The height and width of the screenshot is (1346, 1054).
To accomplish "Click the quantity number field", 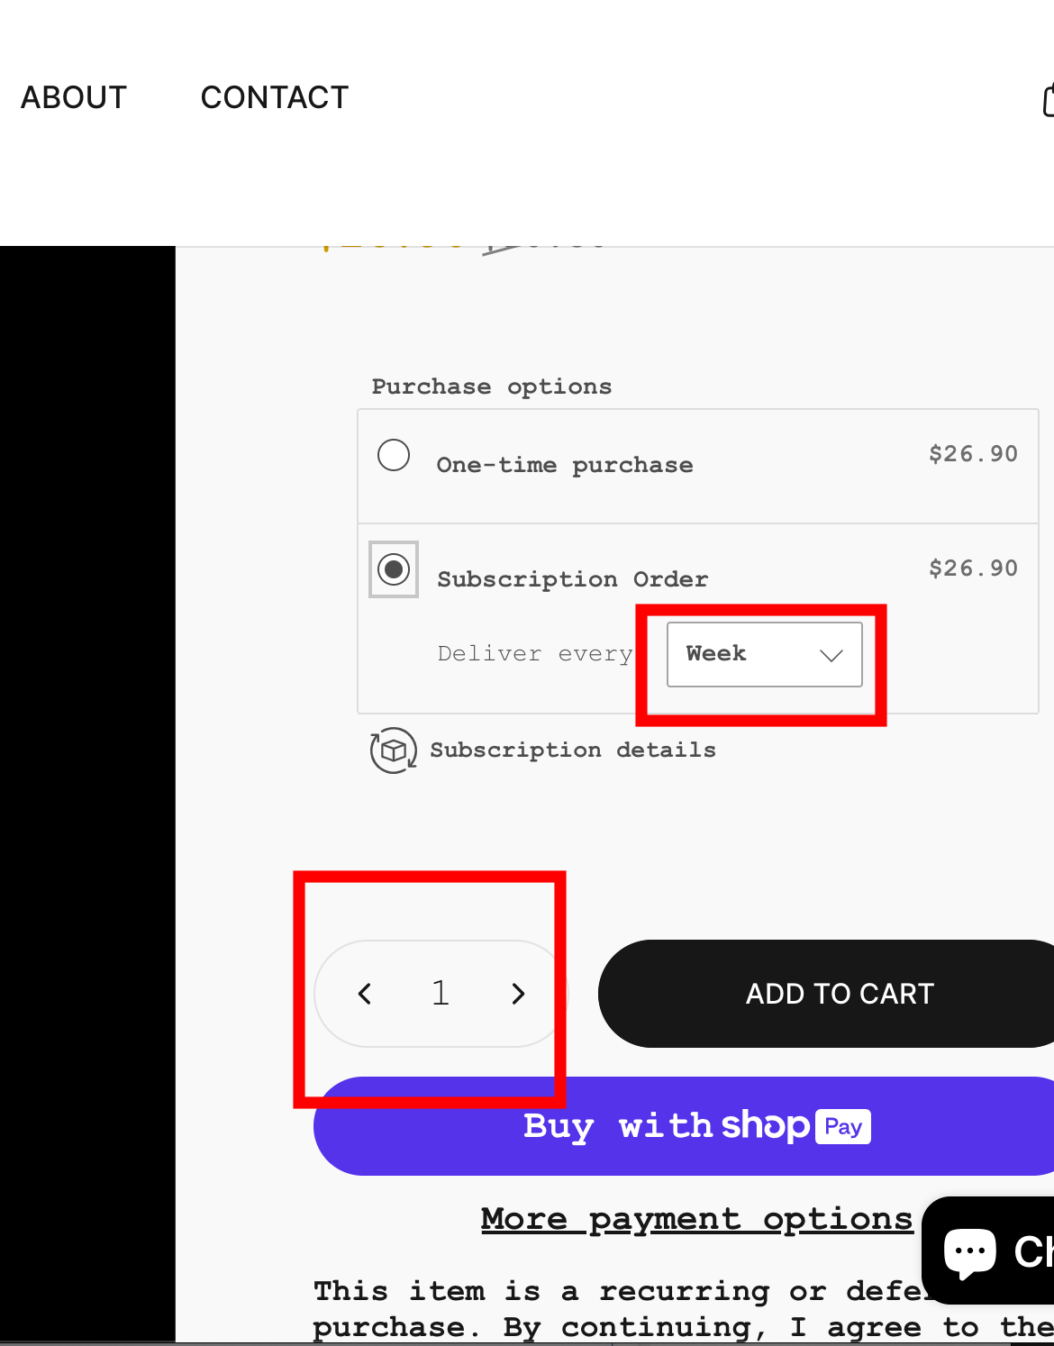I will [x=441, y=994].
